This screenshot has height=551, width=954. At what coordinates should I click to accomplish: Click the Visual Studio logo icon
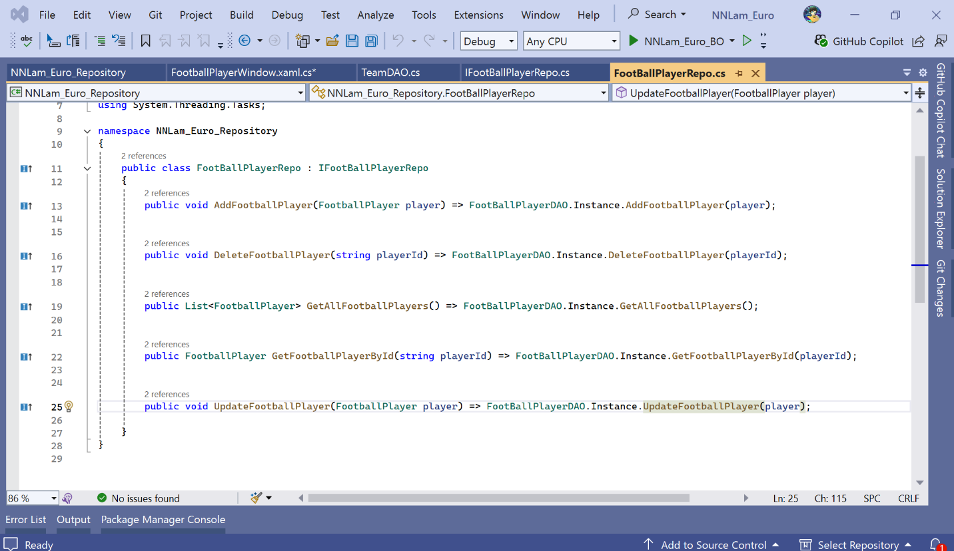click(x=20, y=14)
